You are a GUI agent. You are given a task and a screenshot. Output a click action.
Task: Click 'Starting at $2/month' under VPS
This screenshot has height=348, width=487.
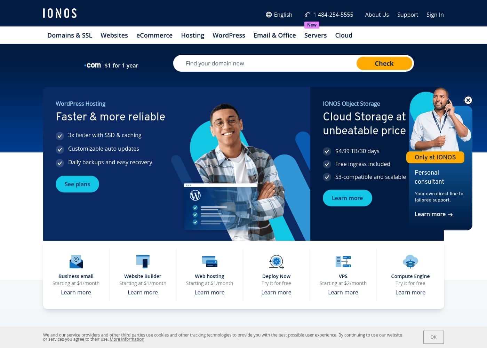[x=343, y=283]
